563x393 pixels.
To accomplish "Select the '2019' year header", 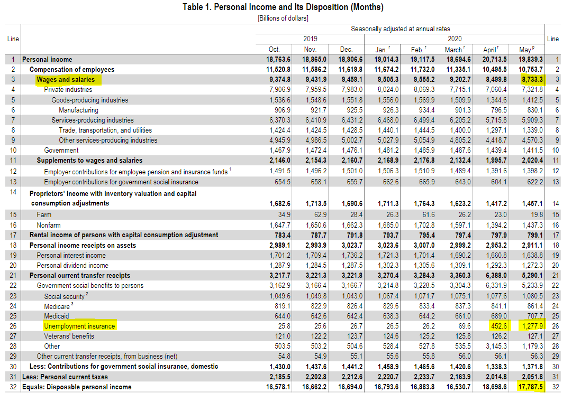I will click(310, 39).
